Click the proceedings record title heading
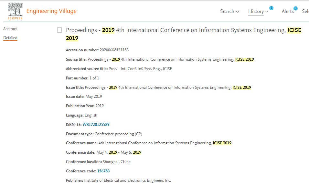309x184 pixels. [184, 34]
